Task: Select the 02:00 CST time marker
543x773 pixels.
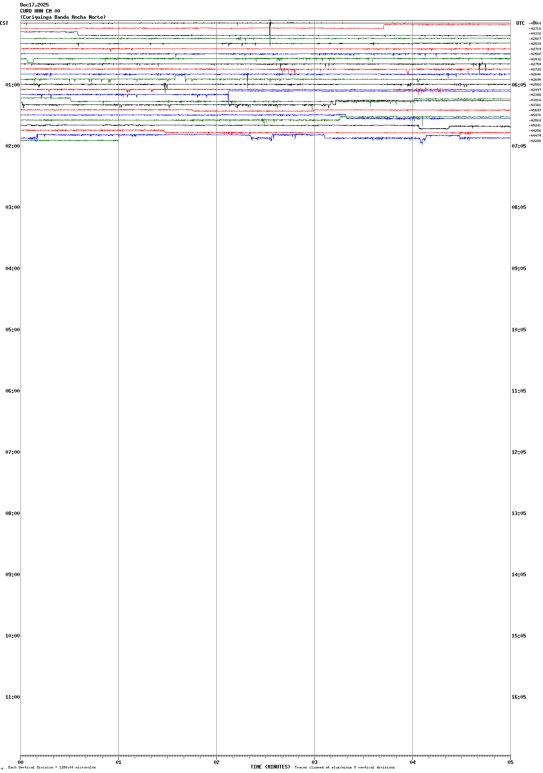Action: click(12, 146)
